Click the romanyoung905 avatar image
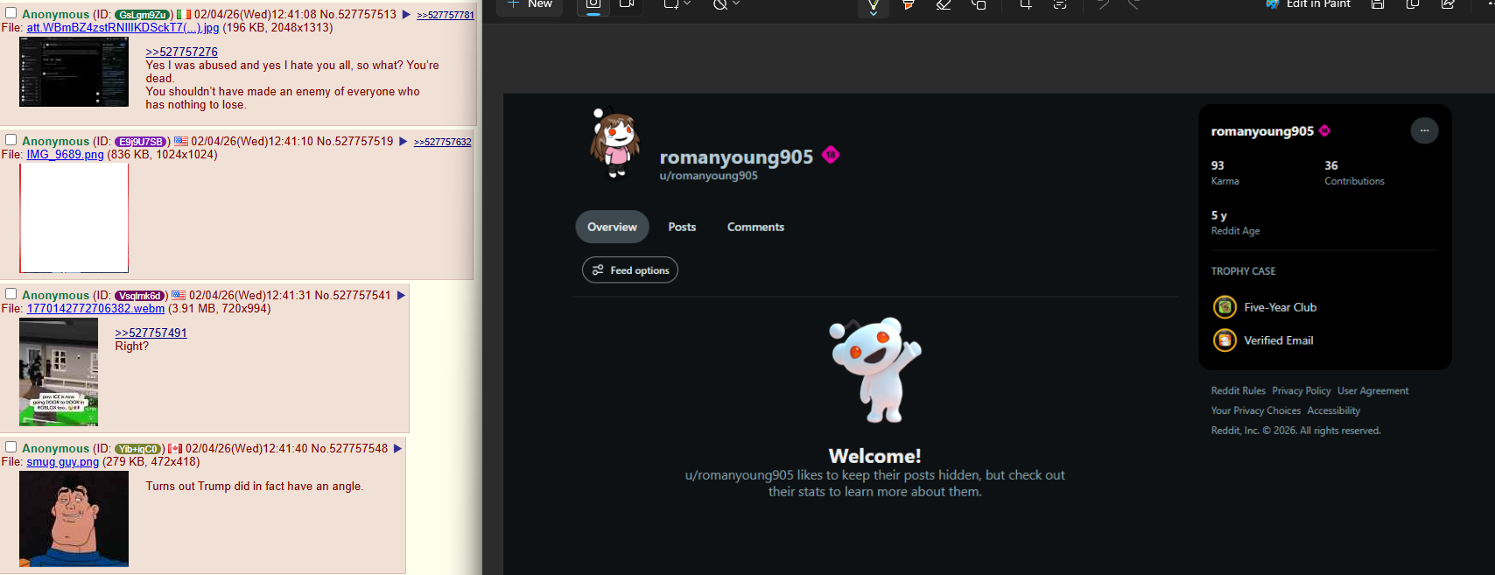The image size is (1495, 575). click(616, 144)
